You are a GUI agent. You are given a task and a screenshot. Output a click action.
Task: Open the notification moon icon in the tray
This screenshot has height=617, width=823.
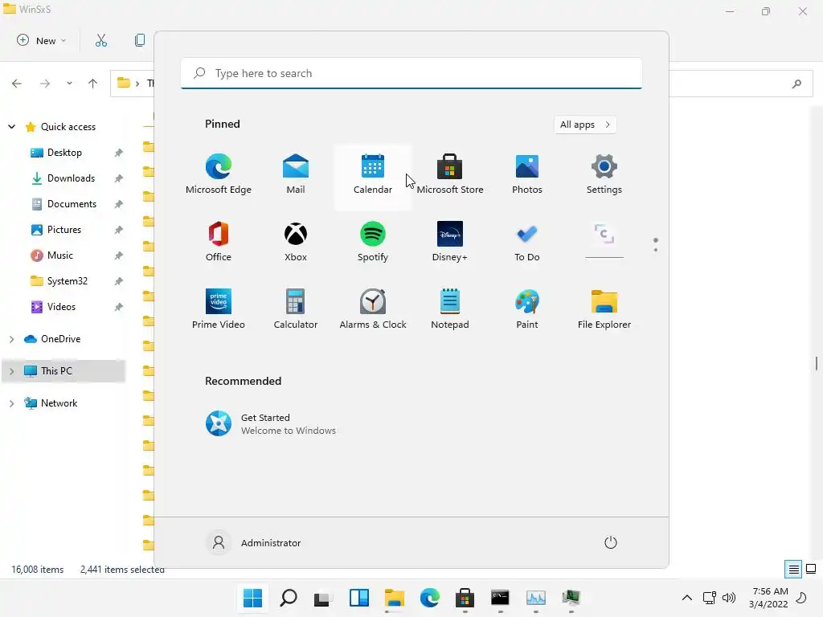coord(802,598)
